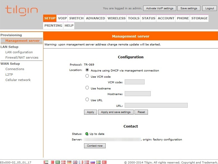Screen dimensions: 218x164
Task: Click the URL input field
Action: click(x=156, y=105)
